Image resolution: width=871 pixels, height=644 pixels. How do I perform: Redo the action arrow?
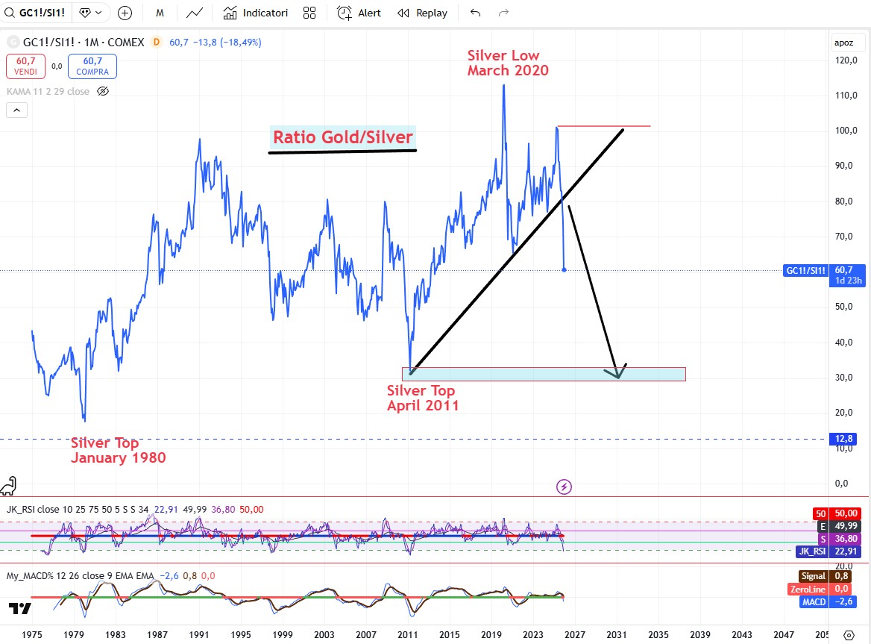point(503,13)
